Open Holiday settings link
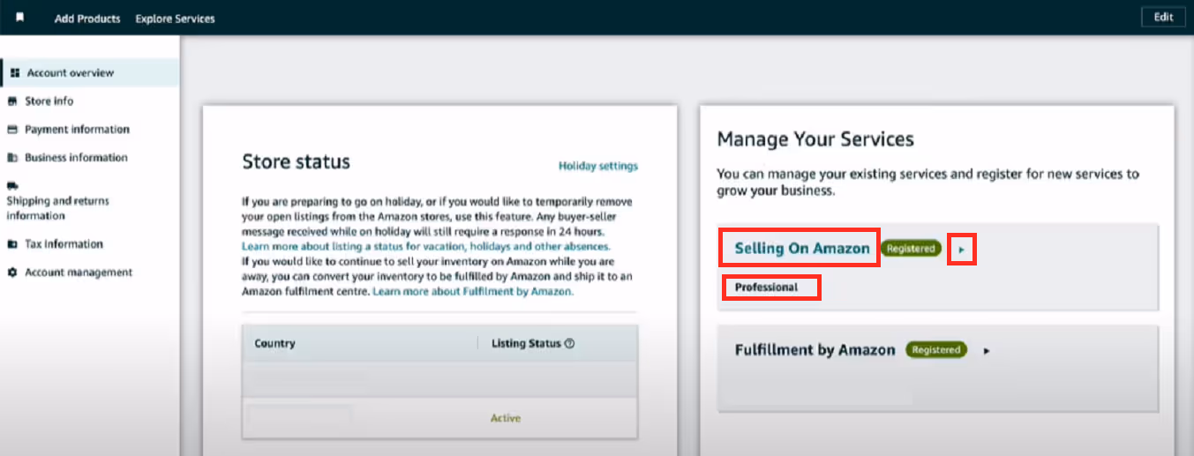 pyautogui.click(x=598, y=166)
